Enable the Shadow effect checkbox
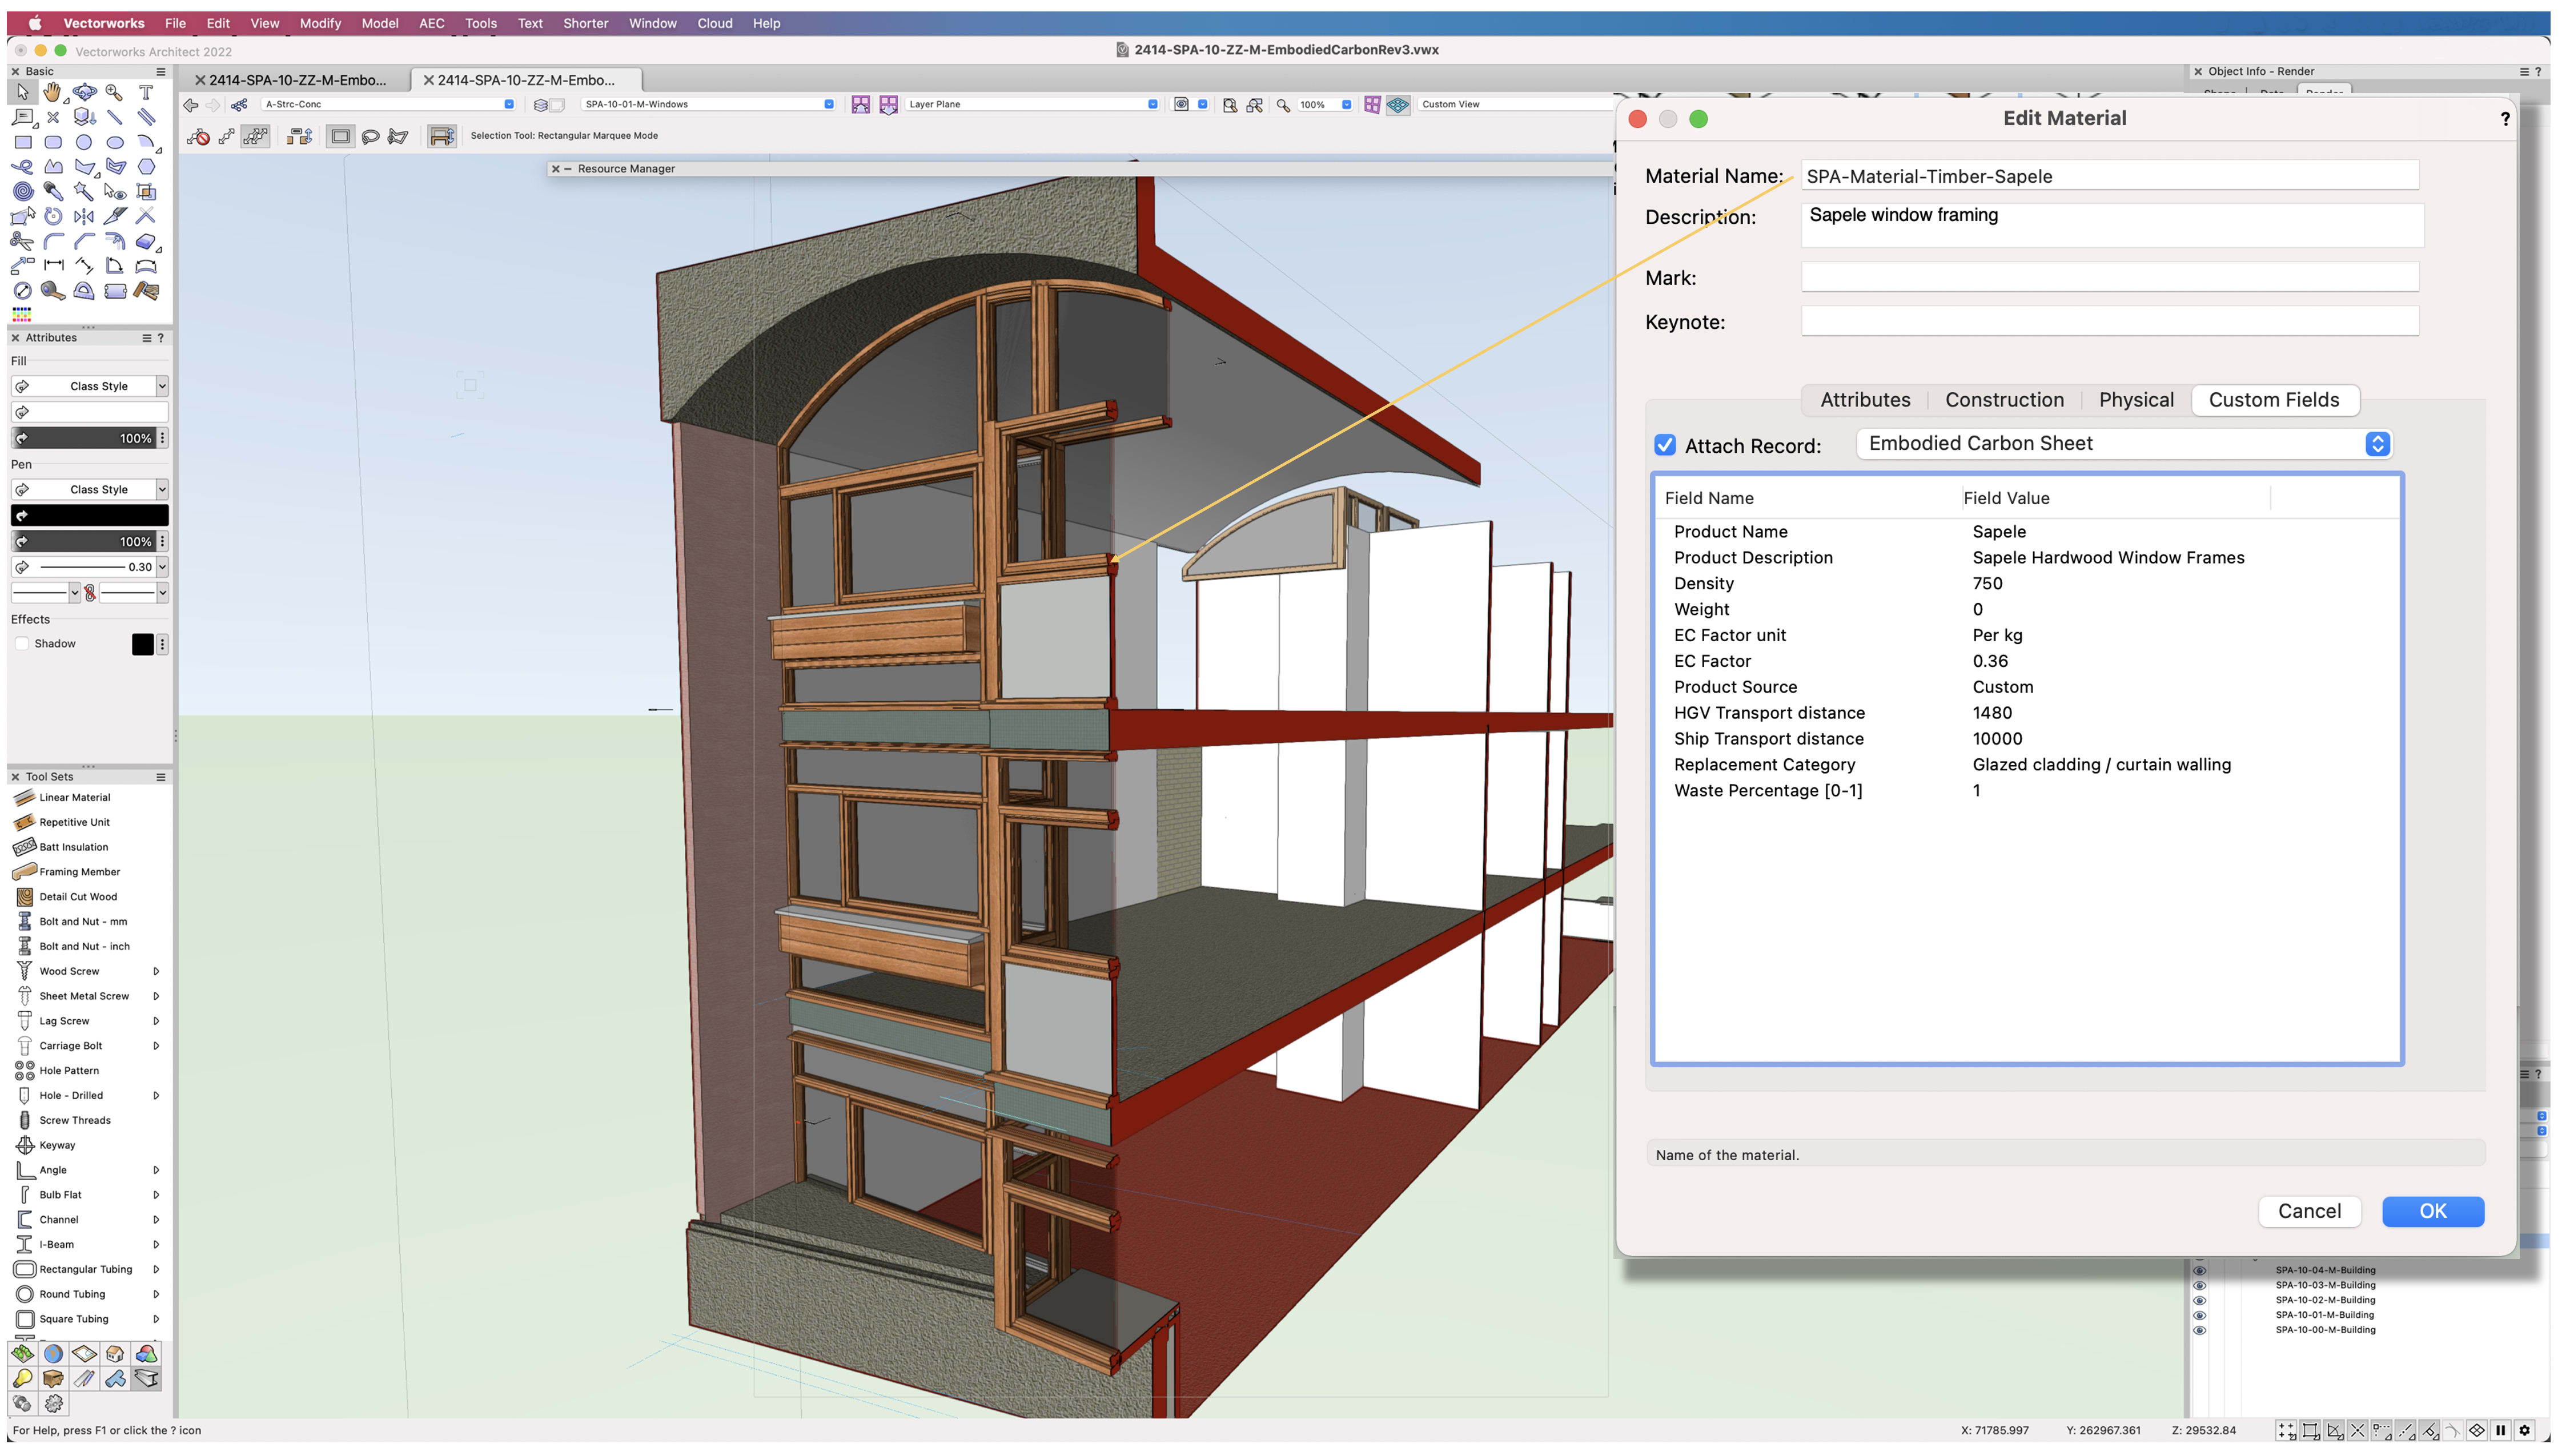Viewport: 2570px width, 1456px height. pyautogui.click(x=22, y=645)
